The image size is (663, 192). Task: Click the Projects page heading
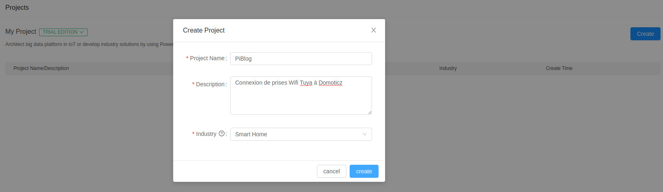tap(17, 7)
